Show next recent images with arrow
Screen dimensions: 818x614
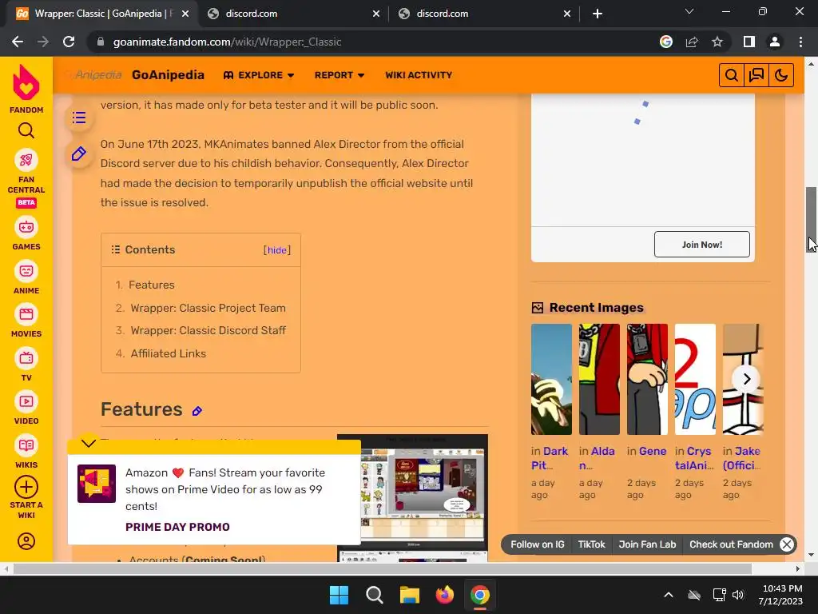pyautogui.click(x=747, y=379)
